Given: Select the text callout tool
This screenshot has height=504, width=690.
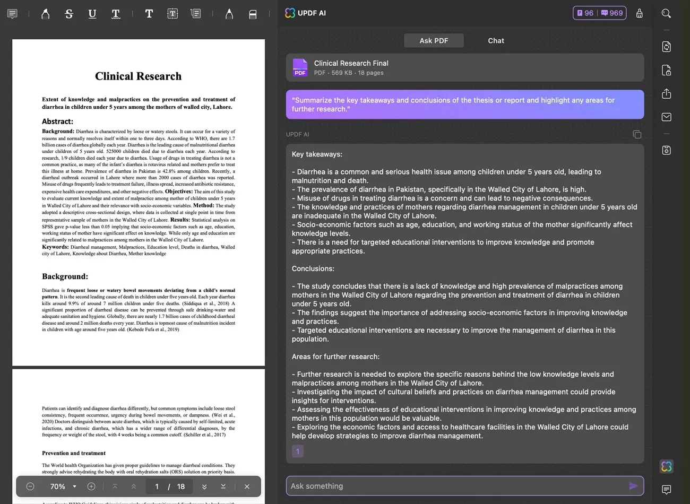Looking at the screenshot, I should (196, 13).
